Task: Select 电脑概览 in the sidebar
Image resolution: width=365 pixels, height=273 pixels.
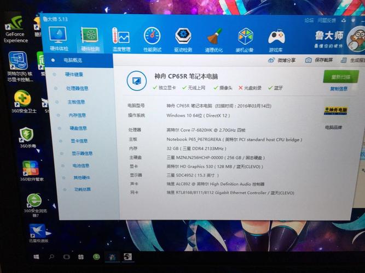Action: [x=78, y=60]
